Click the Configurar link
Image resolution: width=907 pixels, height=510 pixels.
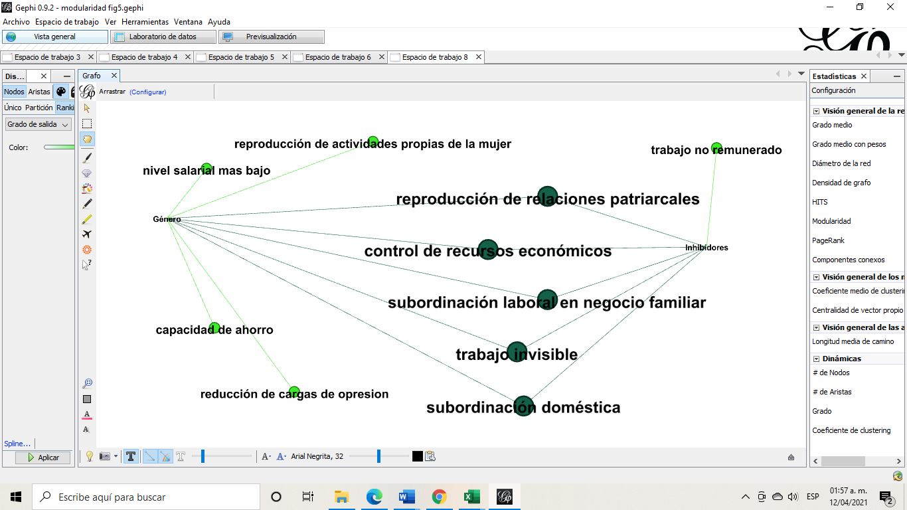click(x=147, y=92)
